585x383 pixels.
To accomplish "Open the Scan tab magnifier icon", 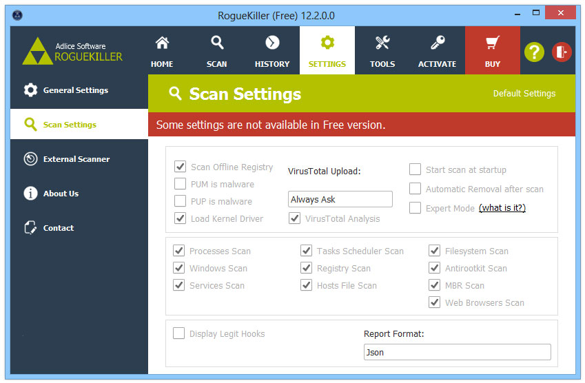I will tap(217, 43).
